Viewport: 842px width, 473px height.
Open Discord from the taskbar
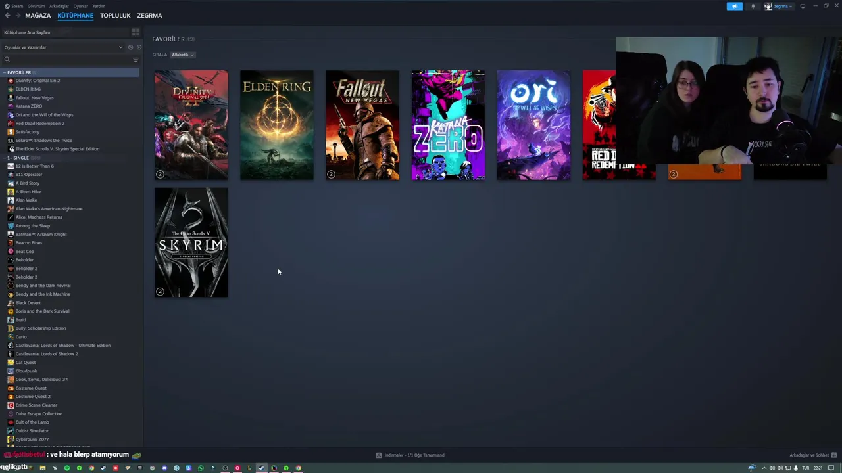164,468
